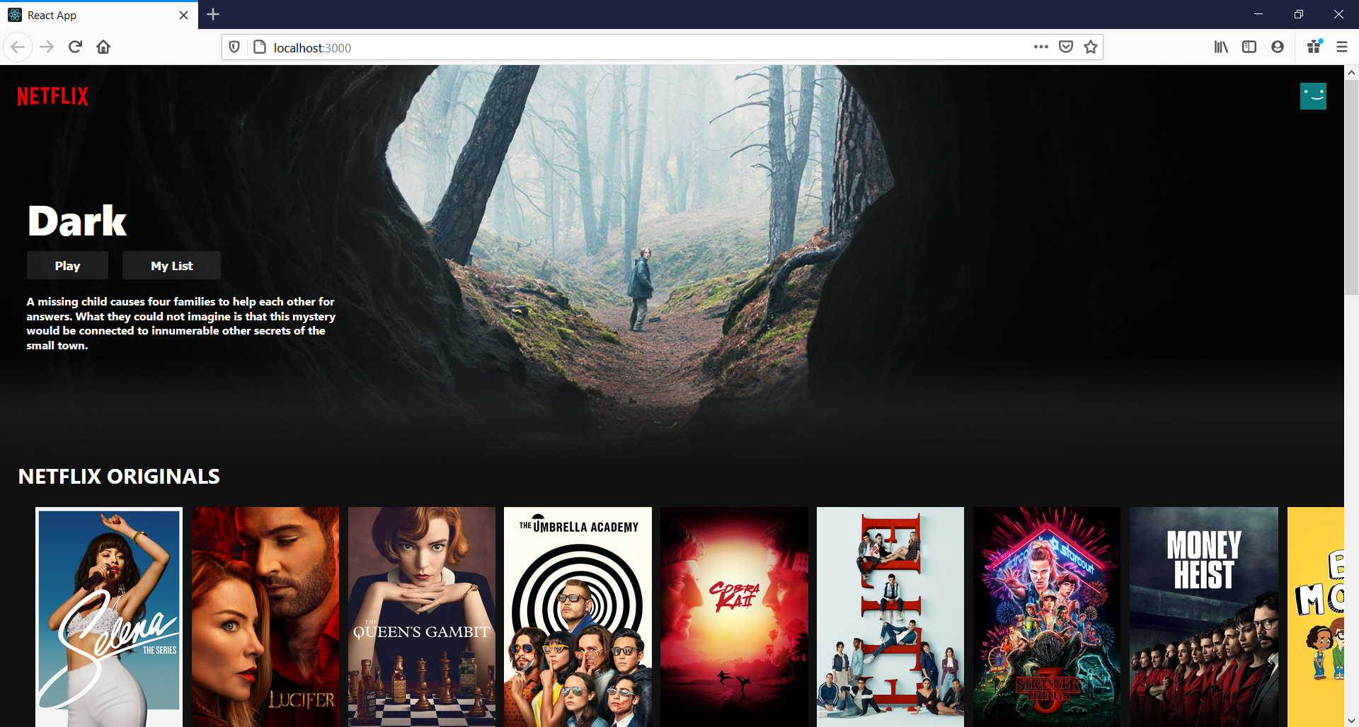Open the Cobra Kai poster
The width and height of the screenshot is (1359, 727).
(734, 617)
